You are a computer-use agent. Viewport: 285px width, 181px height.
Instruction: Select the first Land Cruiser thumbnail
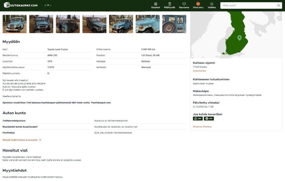pos(15,24)
